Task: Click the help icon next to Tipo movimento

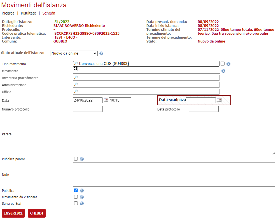Action: [x=228, y=64]
